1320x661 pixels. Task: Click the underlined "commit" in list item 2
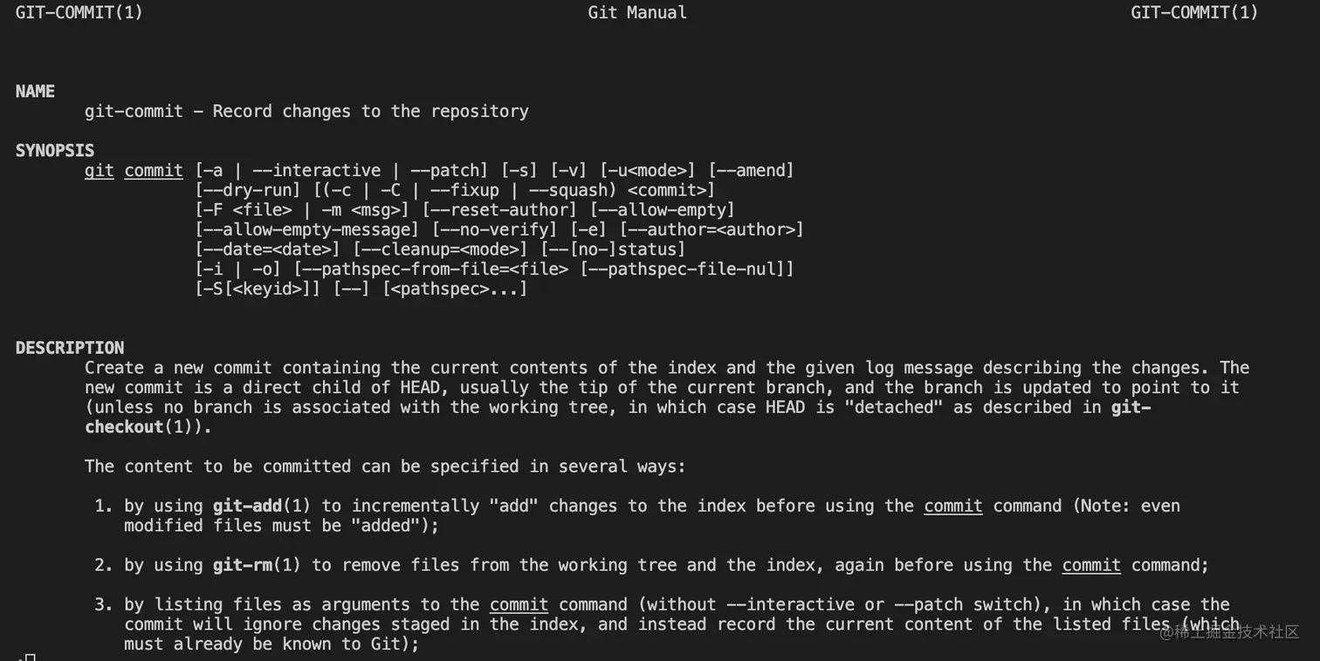pos(1091,565)
